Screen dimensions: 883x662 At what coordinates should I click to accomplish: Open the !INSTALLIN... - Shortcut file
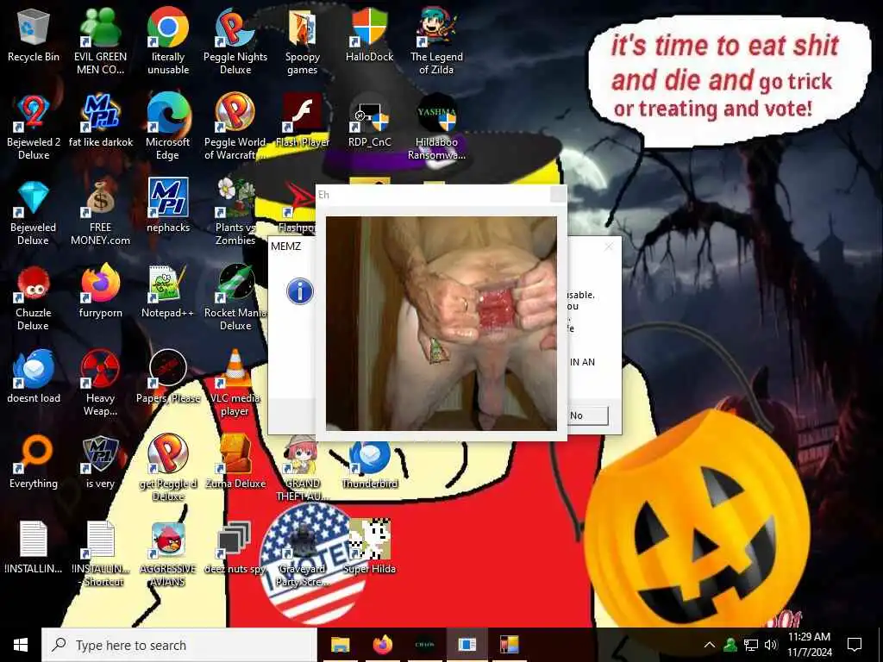(100, 554)
